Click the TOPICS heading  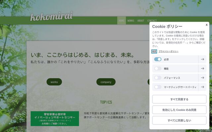pyautogui.click(x=106, y=102)
